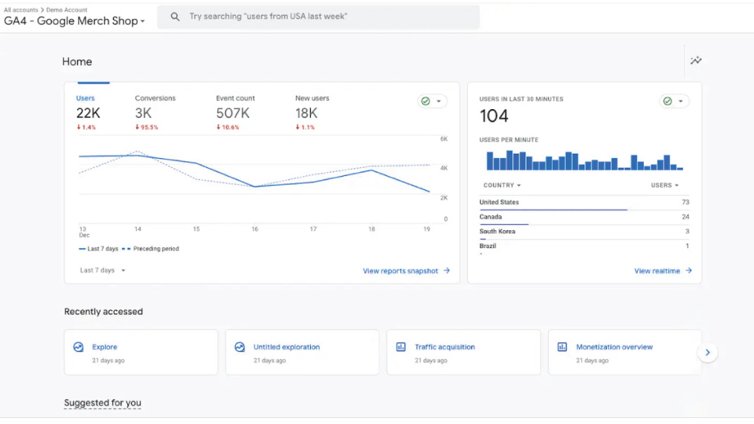Click the Untitled exploration card icon
This screenshot has height=424, width=754.
click(239, 347)
